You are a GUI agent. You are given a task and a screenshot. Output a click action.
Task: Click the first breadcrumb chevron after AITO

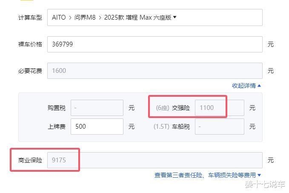70,18
